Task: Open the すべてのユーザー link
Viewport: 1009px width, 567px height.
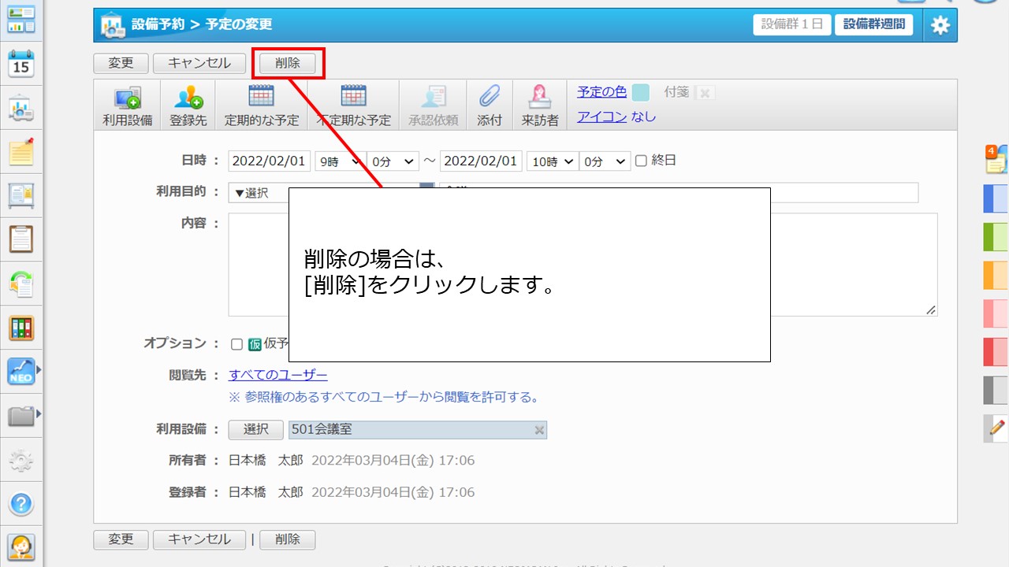Action: [x=278, y=375]
